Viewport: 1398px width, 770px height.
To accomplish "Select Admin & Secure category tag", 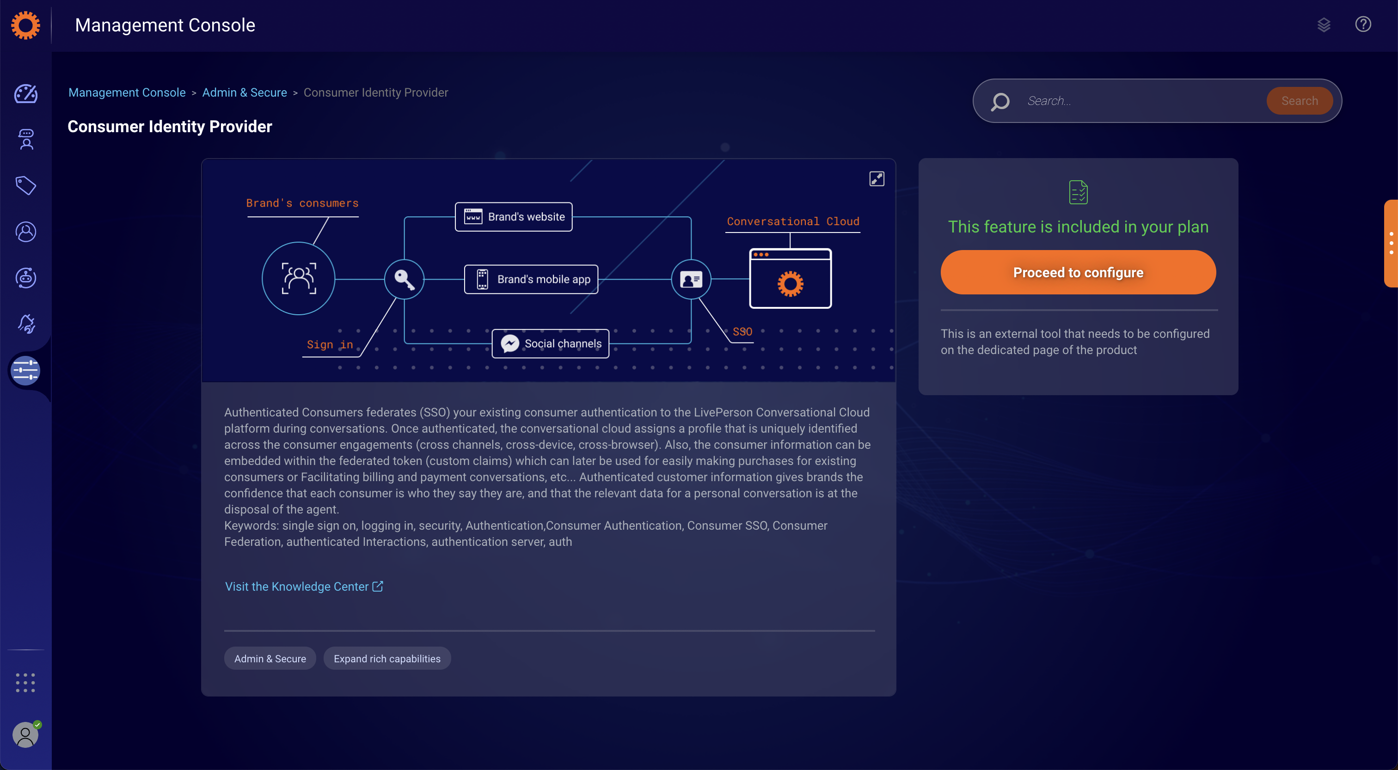I will [x=270, y=658].
